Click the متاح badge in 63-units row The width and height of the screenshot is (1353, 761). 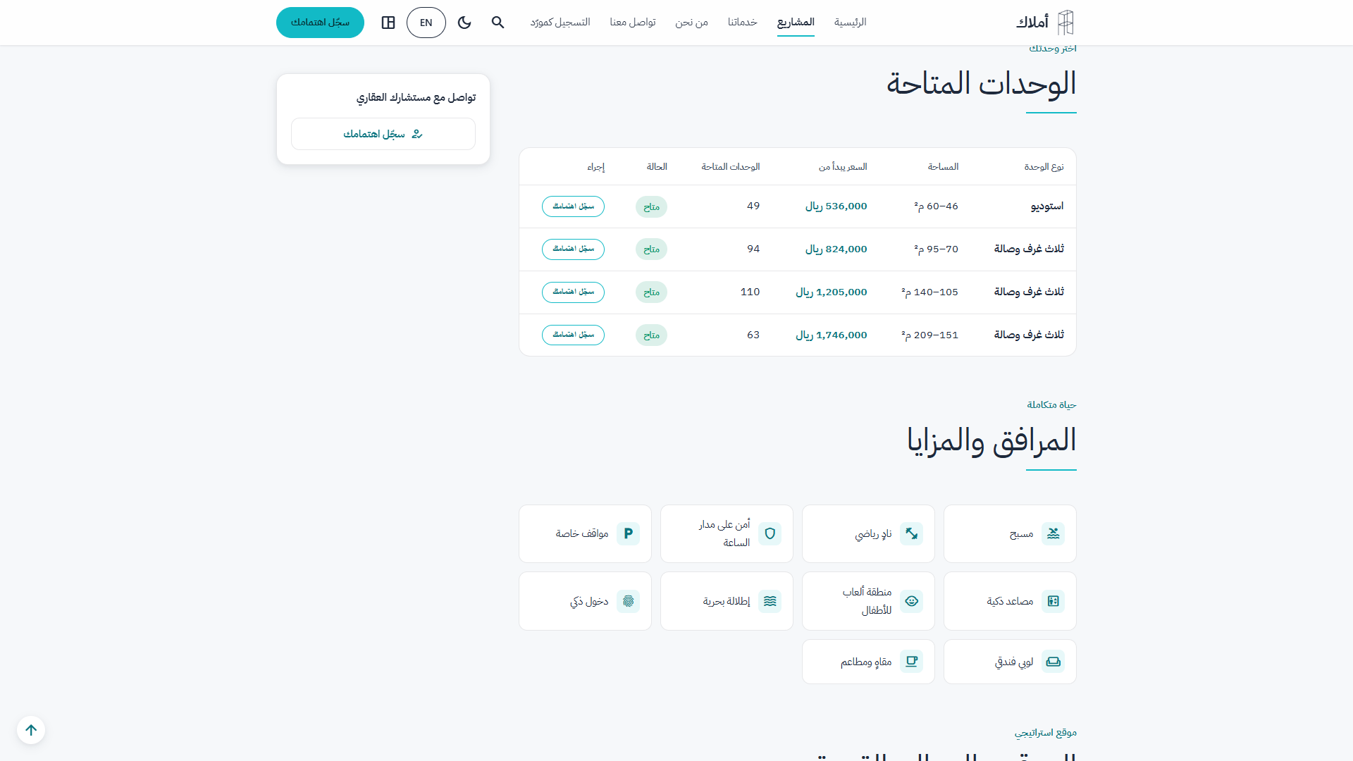coord(651,335)
